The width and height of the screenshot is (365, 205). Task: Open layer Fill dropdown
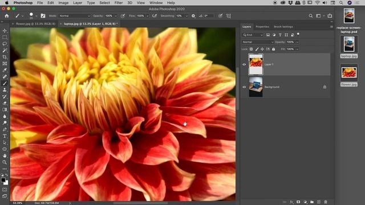point(297,49)
